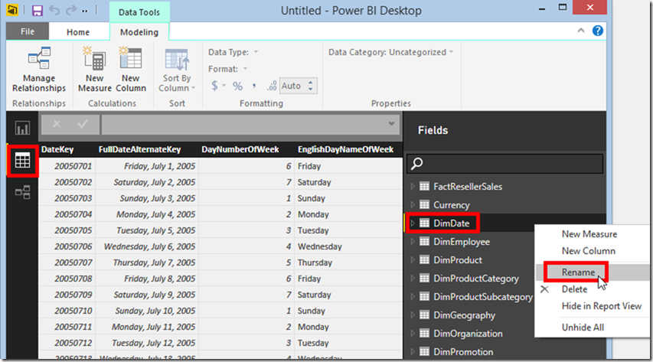This screenshot has width=653, height=362.
Task: Choose Delete in context menu
Action: point(574,289)
